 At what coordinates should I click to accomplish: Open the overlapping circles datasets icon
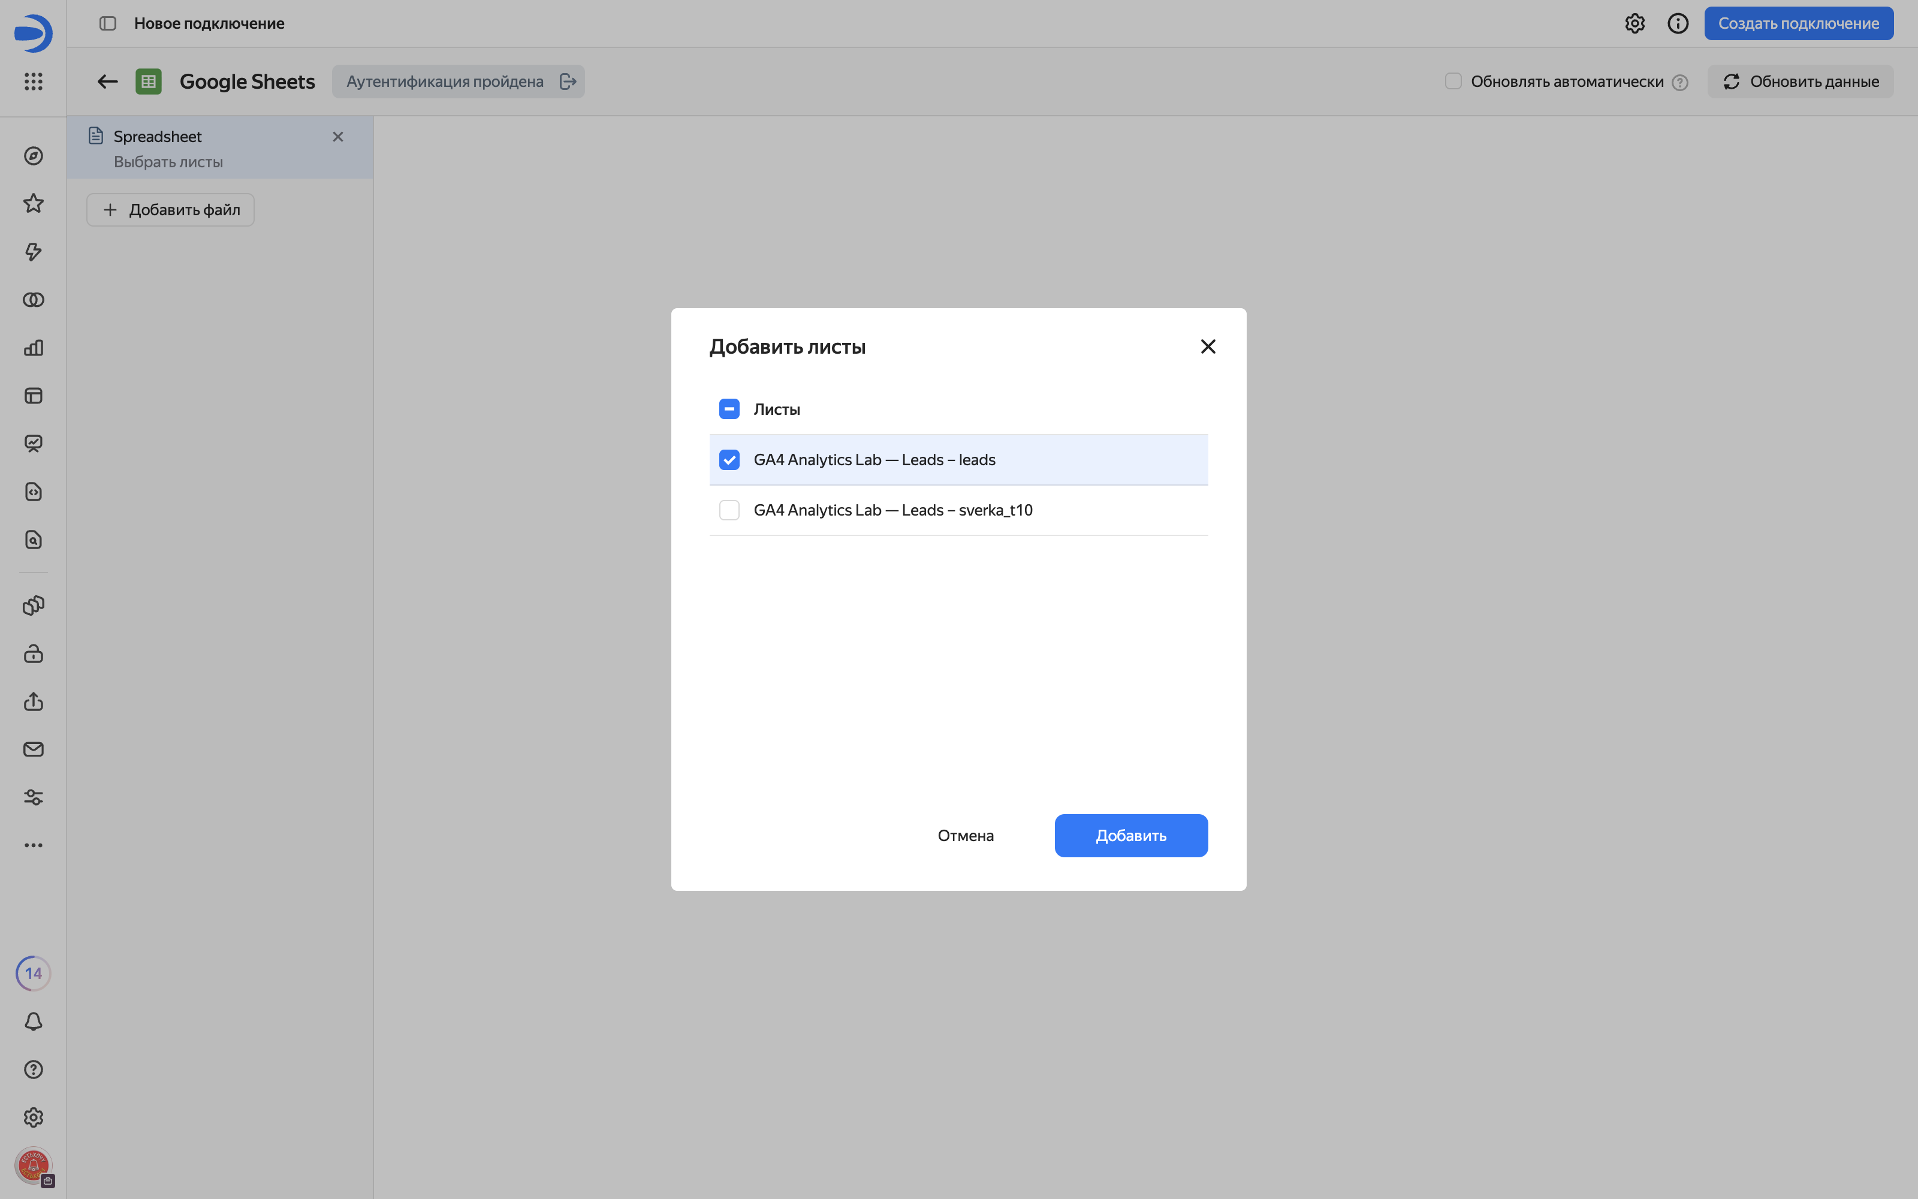34,300
